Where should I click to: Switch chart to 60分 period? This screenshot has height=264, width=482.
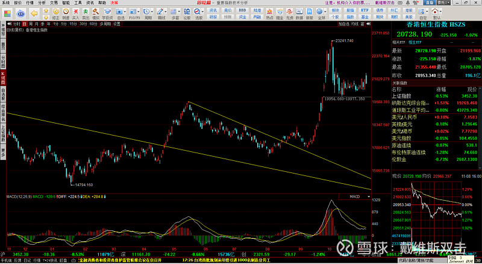pos(93,24)
